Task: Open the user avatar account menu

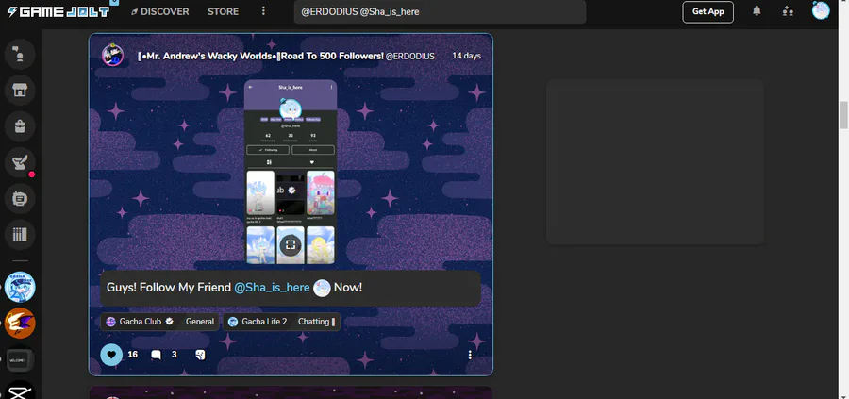Action: [821, 10]
